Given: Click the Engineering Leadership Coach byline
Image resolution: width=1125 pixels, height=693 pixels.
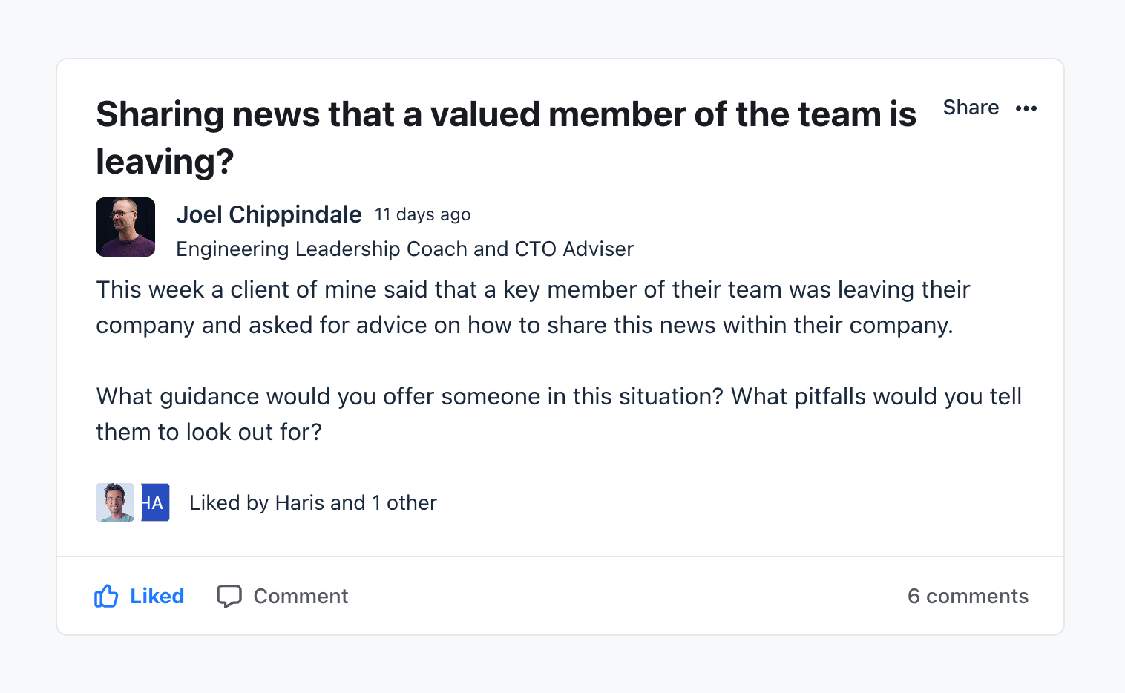Looking at the screenshot, I should coord(404,249).
